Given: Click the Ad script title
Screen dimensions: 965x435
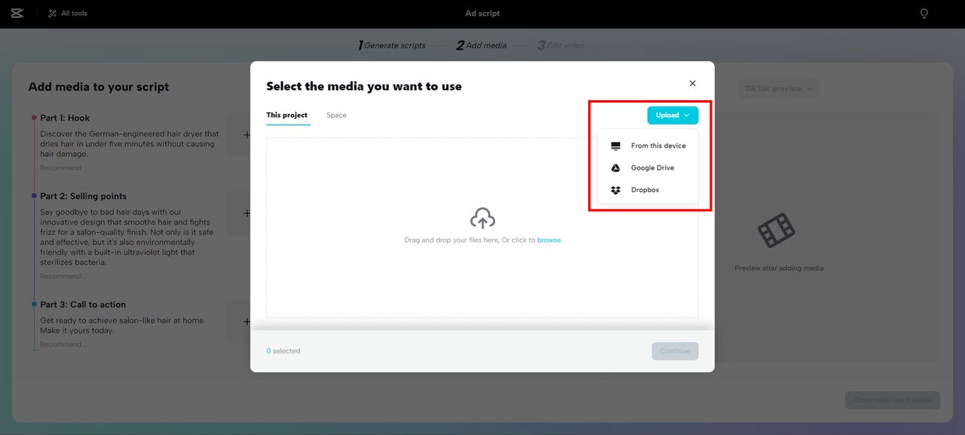Looking at the screenshot, I should [x=482, y=14].
